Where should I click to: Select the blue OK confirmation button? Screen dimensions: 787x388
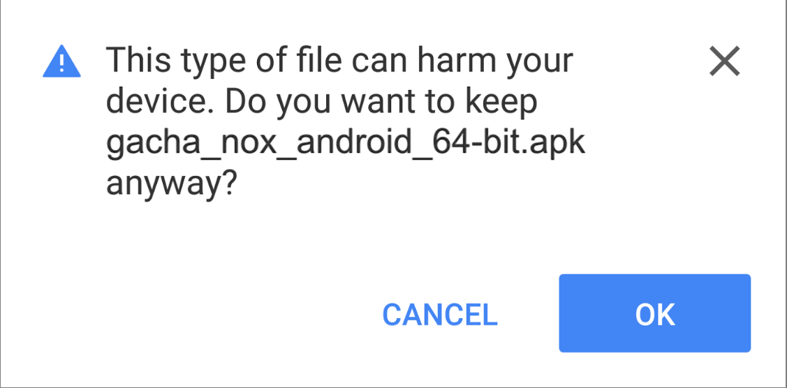[x=654, y=313]
